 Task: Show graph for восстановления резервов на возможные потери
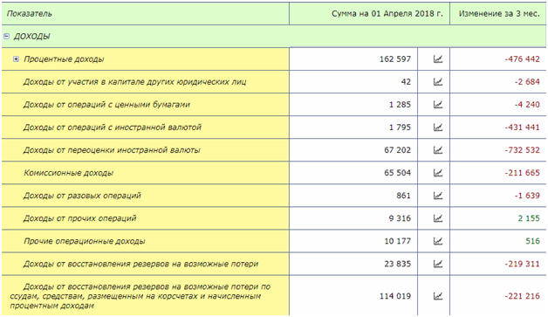[x=437, y=264]
